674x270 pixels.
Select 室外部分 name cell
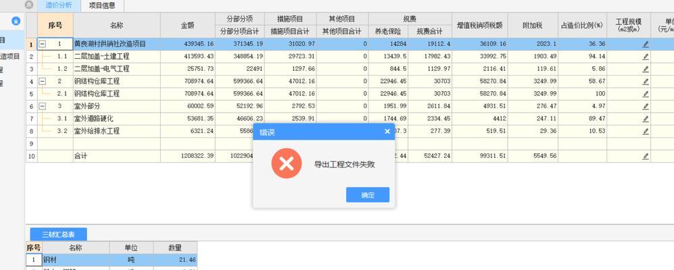click(116, 106)
